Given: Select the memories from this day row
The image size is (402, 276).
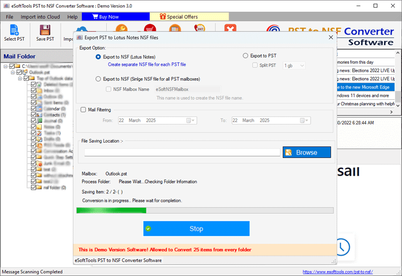Looking at the screenshot, I should (x=366, y=62).
